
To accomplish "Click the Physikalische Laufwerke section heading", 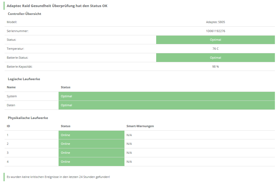I will click(x=28, y=118).
